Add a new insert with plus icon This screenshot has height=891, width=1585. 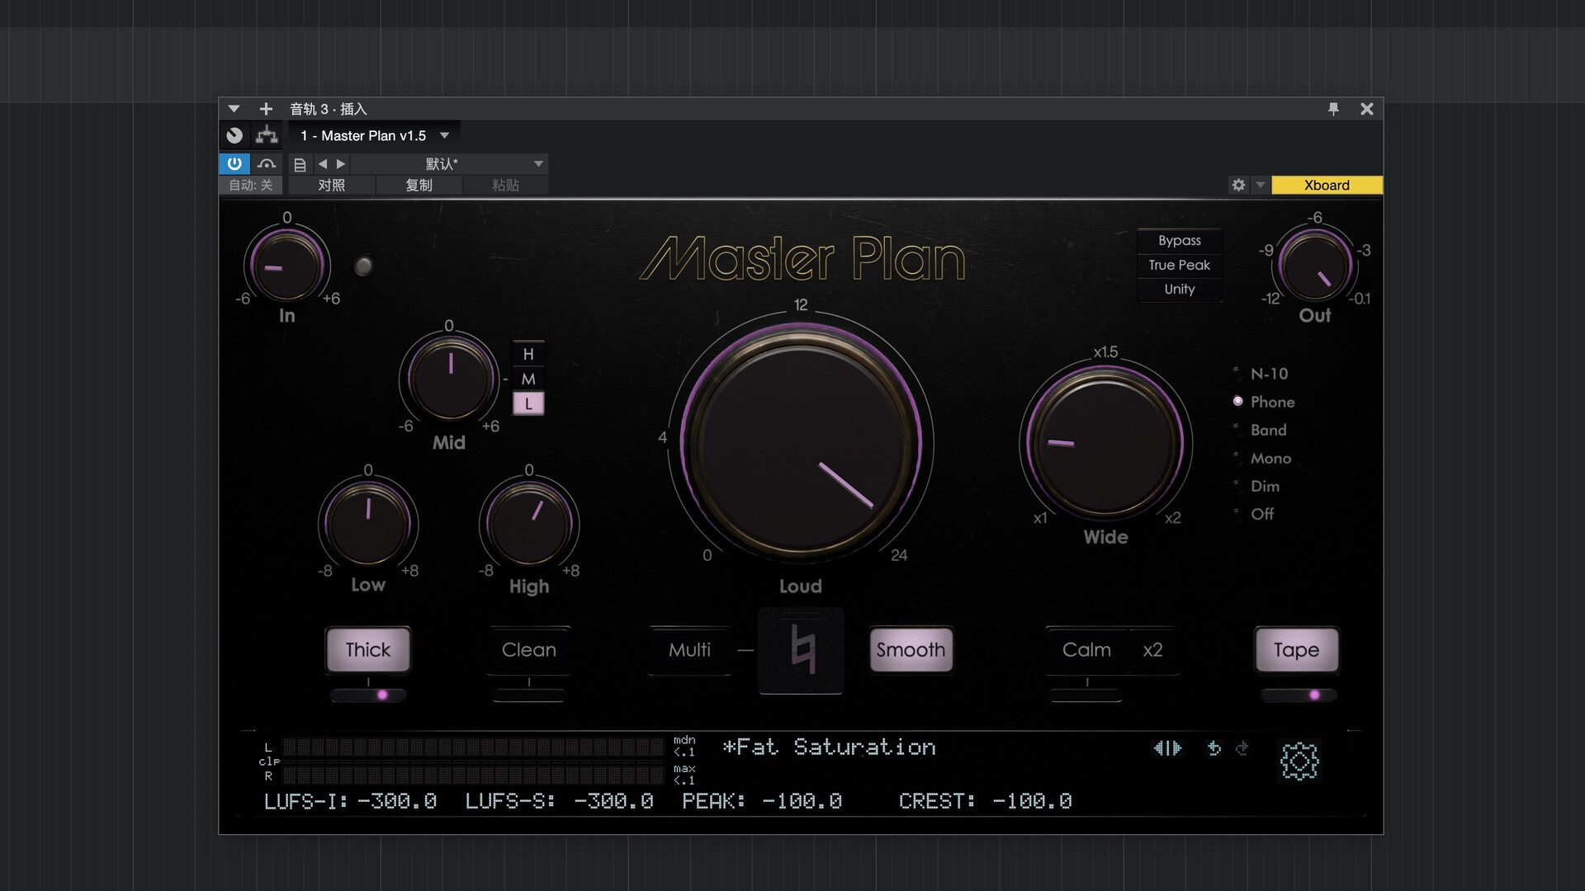click(266, 109)
